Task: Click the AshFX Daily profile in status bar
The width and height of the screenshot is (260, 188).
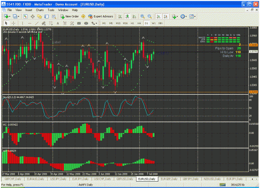Action: coord(86,185)
